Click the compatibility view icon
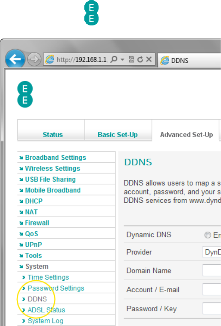 coord(132,60)
